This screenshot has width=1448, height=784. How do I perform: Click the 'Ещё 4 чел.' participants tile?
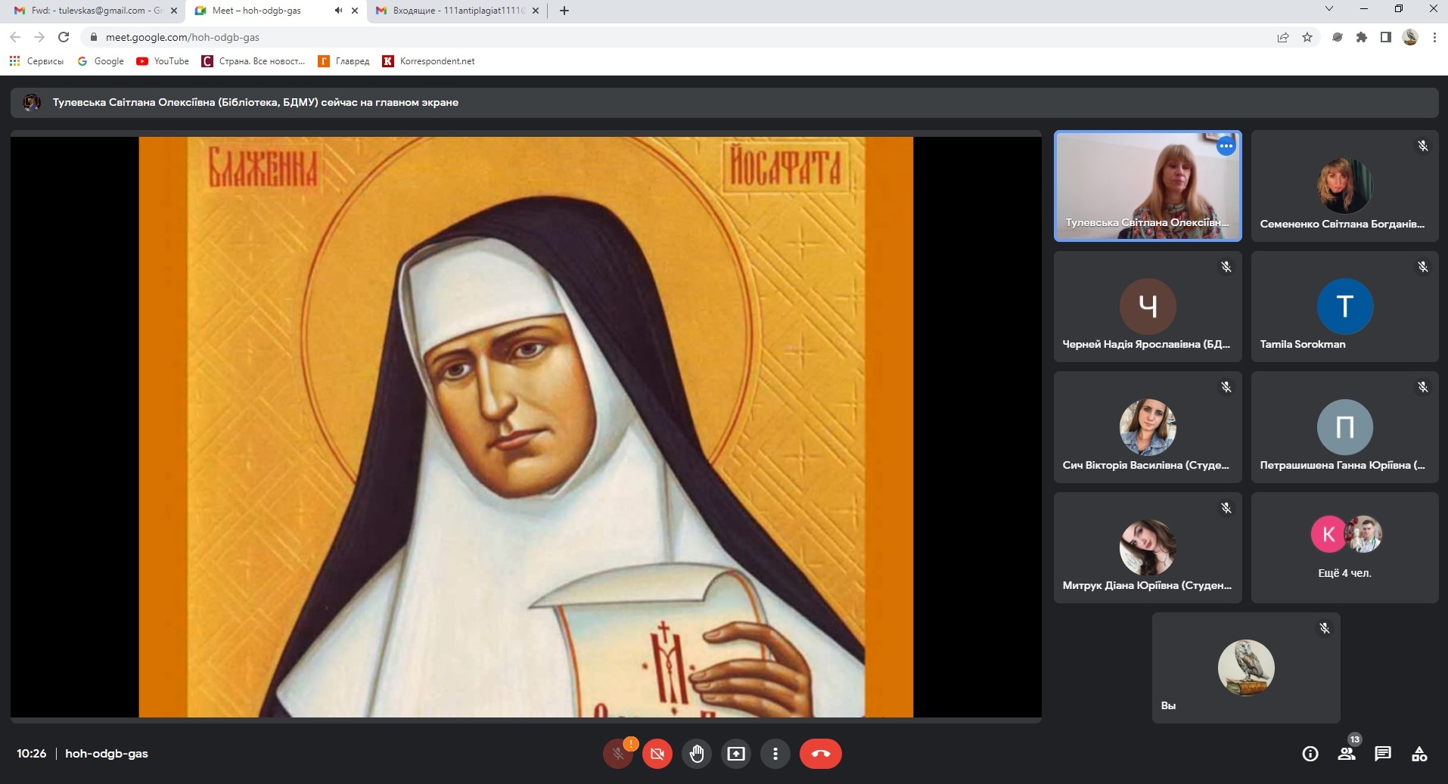tap(1344, 547)
